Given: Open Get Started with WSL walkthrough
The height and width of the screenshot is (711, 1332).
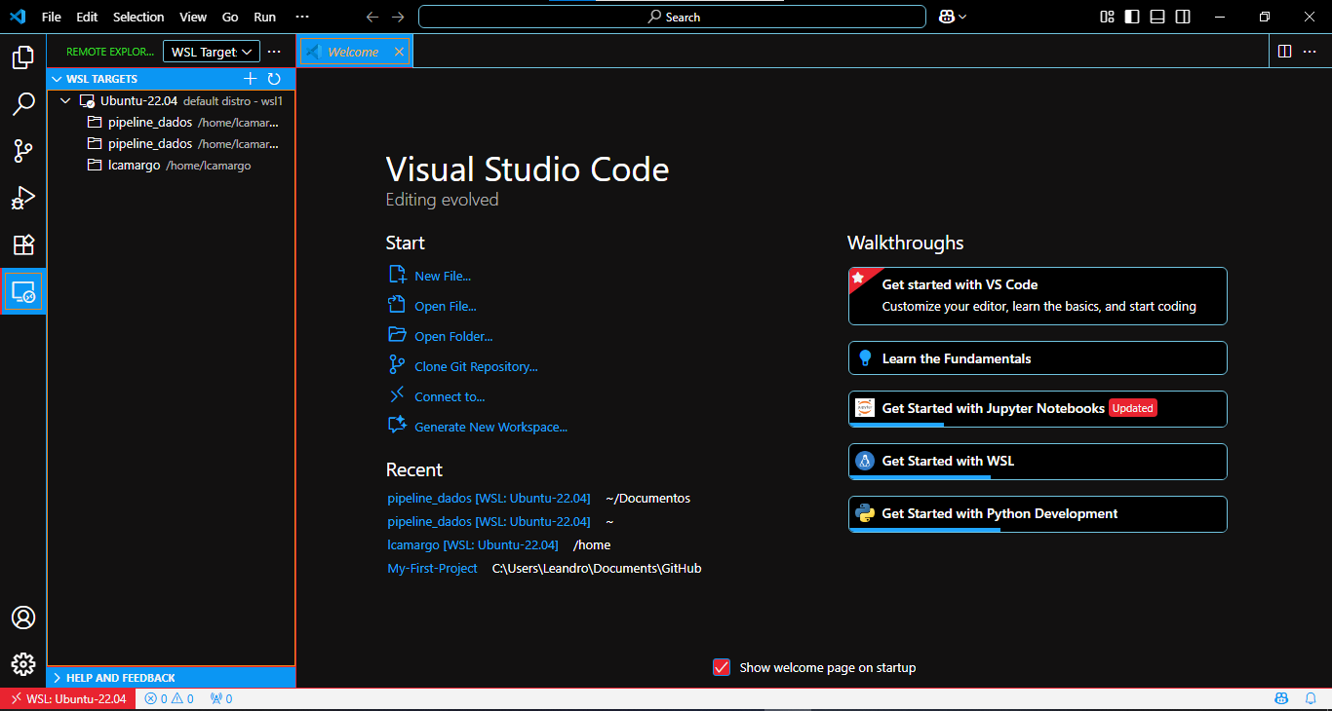Looking at the screenshot, I should click(x=1038, y=462).
